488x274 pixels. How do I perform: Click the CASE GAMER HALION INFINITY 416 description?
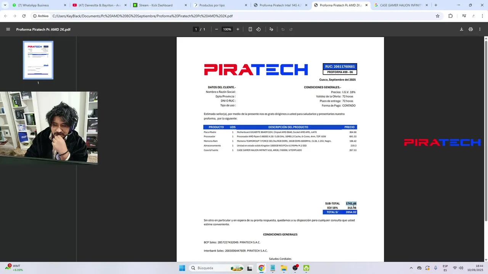click(x=269, y=150)
